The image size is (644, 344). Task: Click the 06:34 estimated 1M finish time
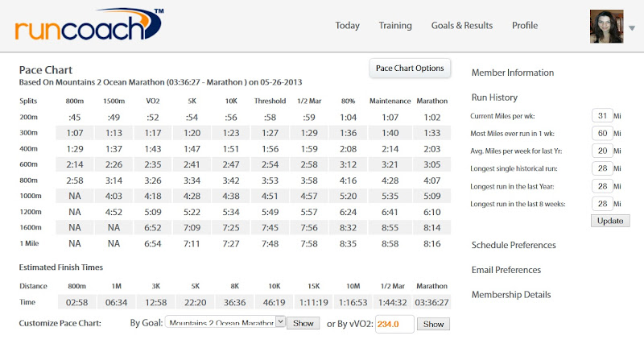click(x=116, y=302)
